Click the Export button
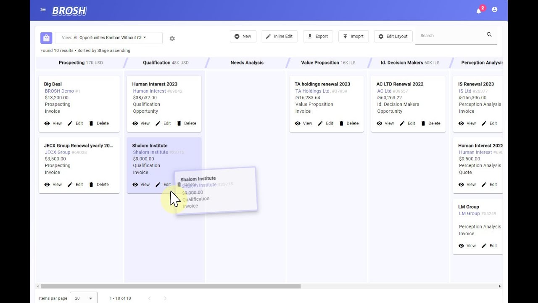538x303 pixels. 318,36
